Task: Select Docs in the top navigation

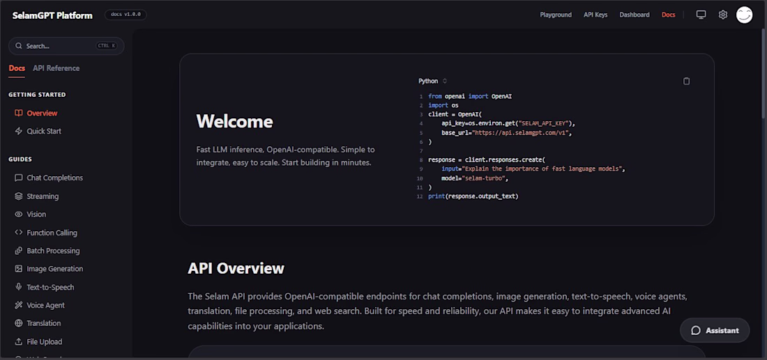Action: (x=668, y=15)
